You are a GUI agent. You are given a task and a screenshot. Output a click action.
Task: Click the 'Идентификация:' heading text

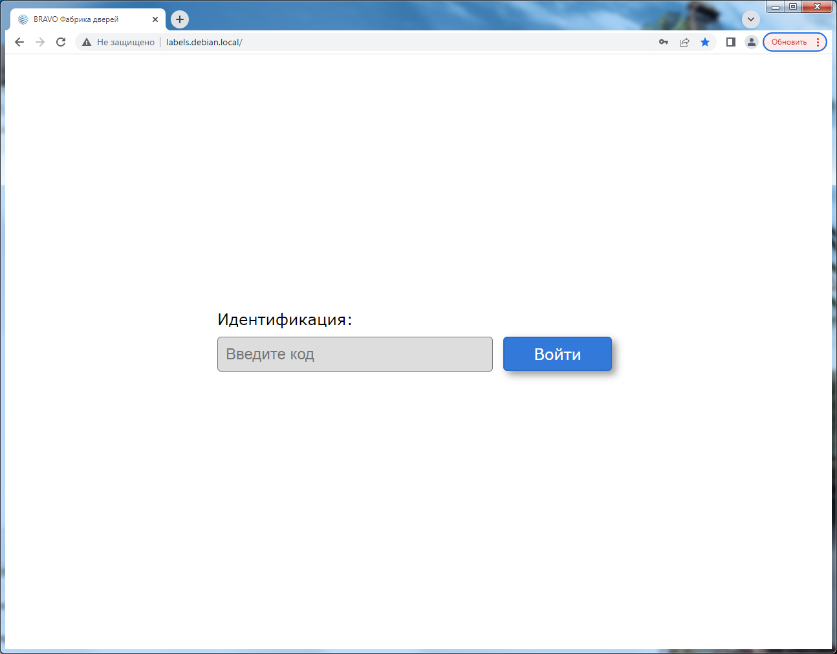click(x=285, y=319)
